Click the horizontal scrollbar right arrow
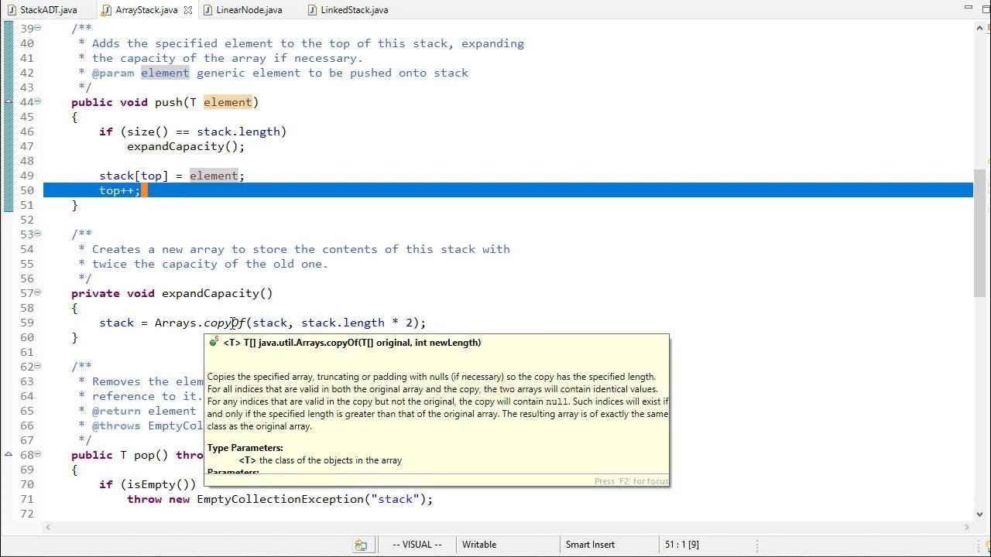The width and height of the screenshot is (991, 557). [967, 527]
